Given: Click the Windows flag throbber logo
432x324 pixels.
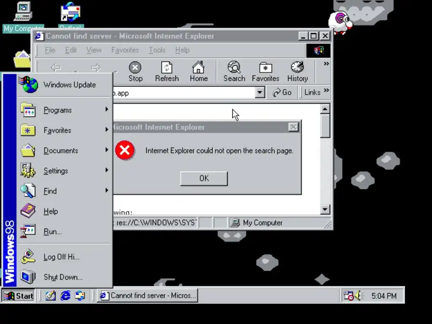Looking at the screenshot, I should point(319,51).
